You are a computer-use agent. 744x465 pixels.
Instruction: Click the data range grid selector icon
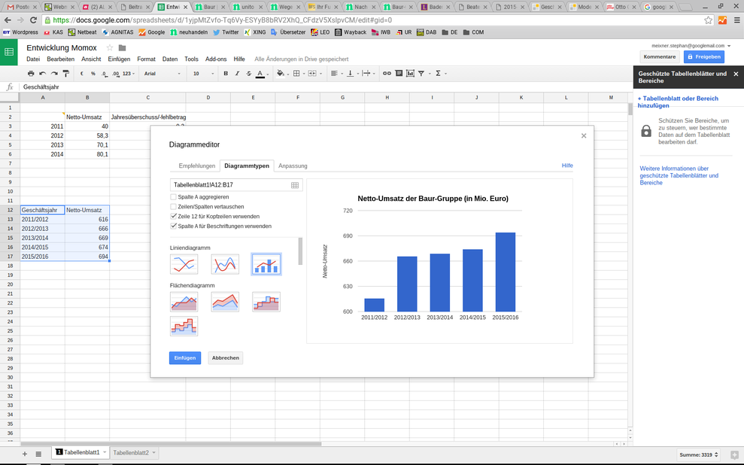295,185
